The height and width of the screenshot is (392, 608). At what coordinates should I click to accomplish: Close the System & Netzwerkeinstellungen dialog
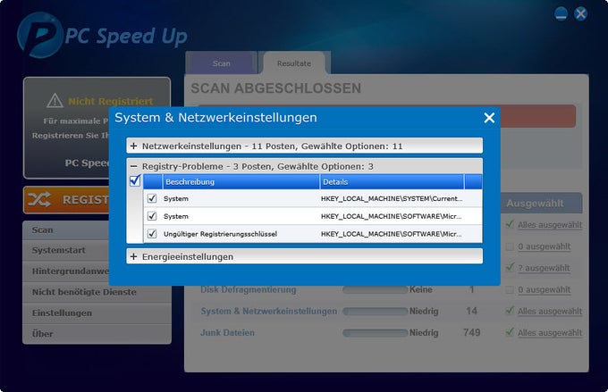click(x=489, y=118)
